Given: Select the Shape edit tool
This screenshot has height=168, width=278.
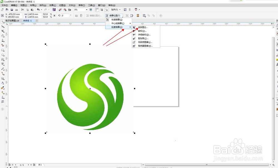Looking at the screenshot, I should point(3,26).
